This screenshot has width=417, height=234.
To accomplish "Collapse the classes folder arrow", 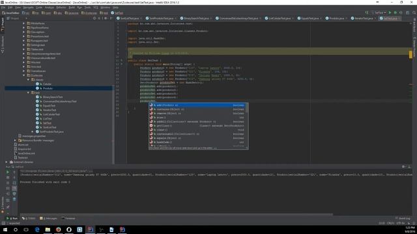I will coord(28,79).
